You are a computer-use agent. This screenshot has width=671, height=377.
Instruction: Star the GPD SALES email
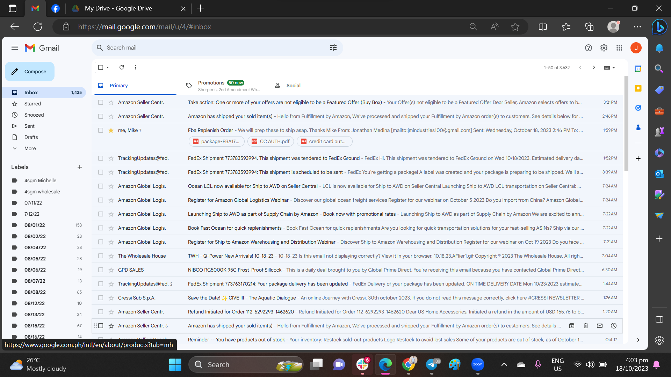(x=111, y=270)
